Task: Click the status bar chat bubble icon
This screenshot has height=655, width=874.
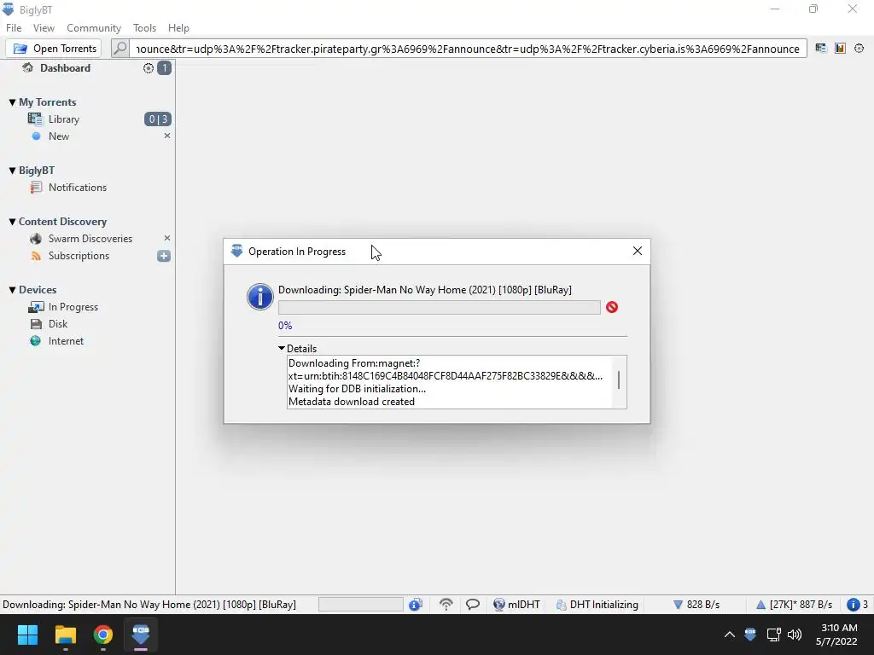Action: (473, 605)
